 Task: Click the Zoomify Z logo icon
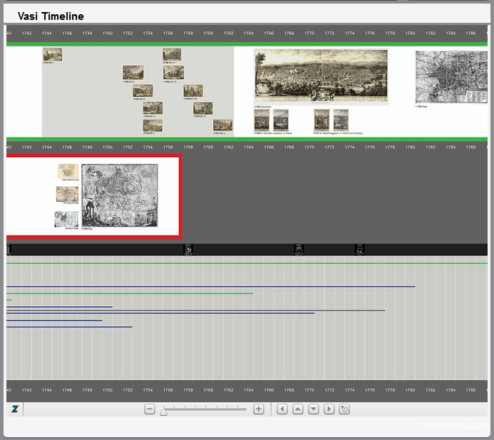[x=15, y=409]
